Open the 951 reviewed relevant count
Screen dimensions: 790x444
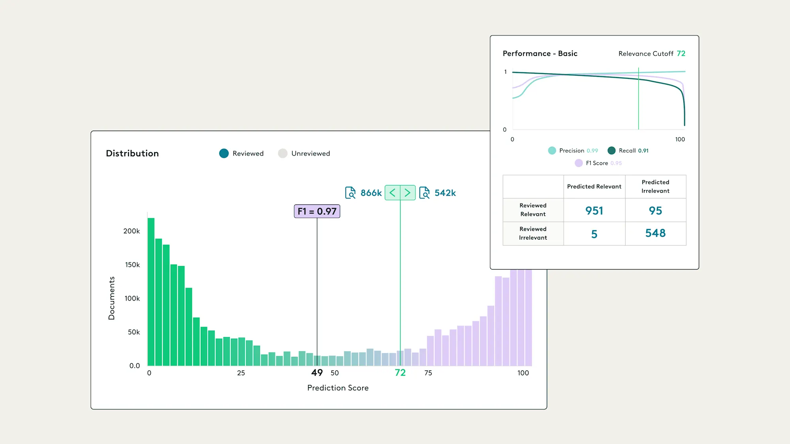(x=594, y=210)
